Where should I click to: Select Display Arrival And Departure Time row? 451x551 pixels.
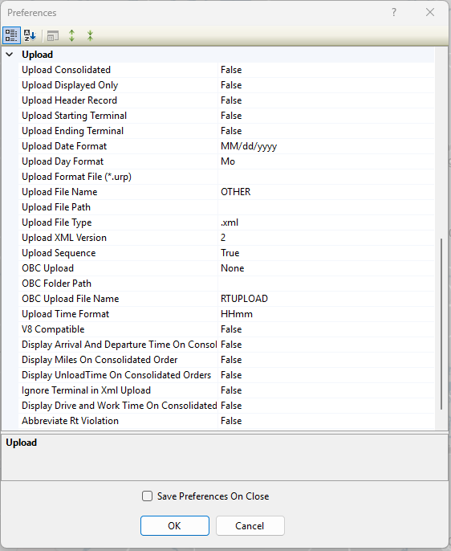(226, 345)
